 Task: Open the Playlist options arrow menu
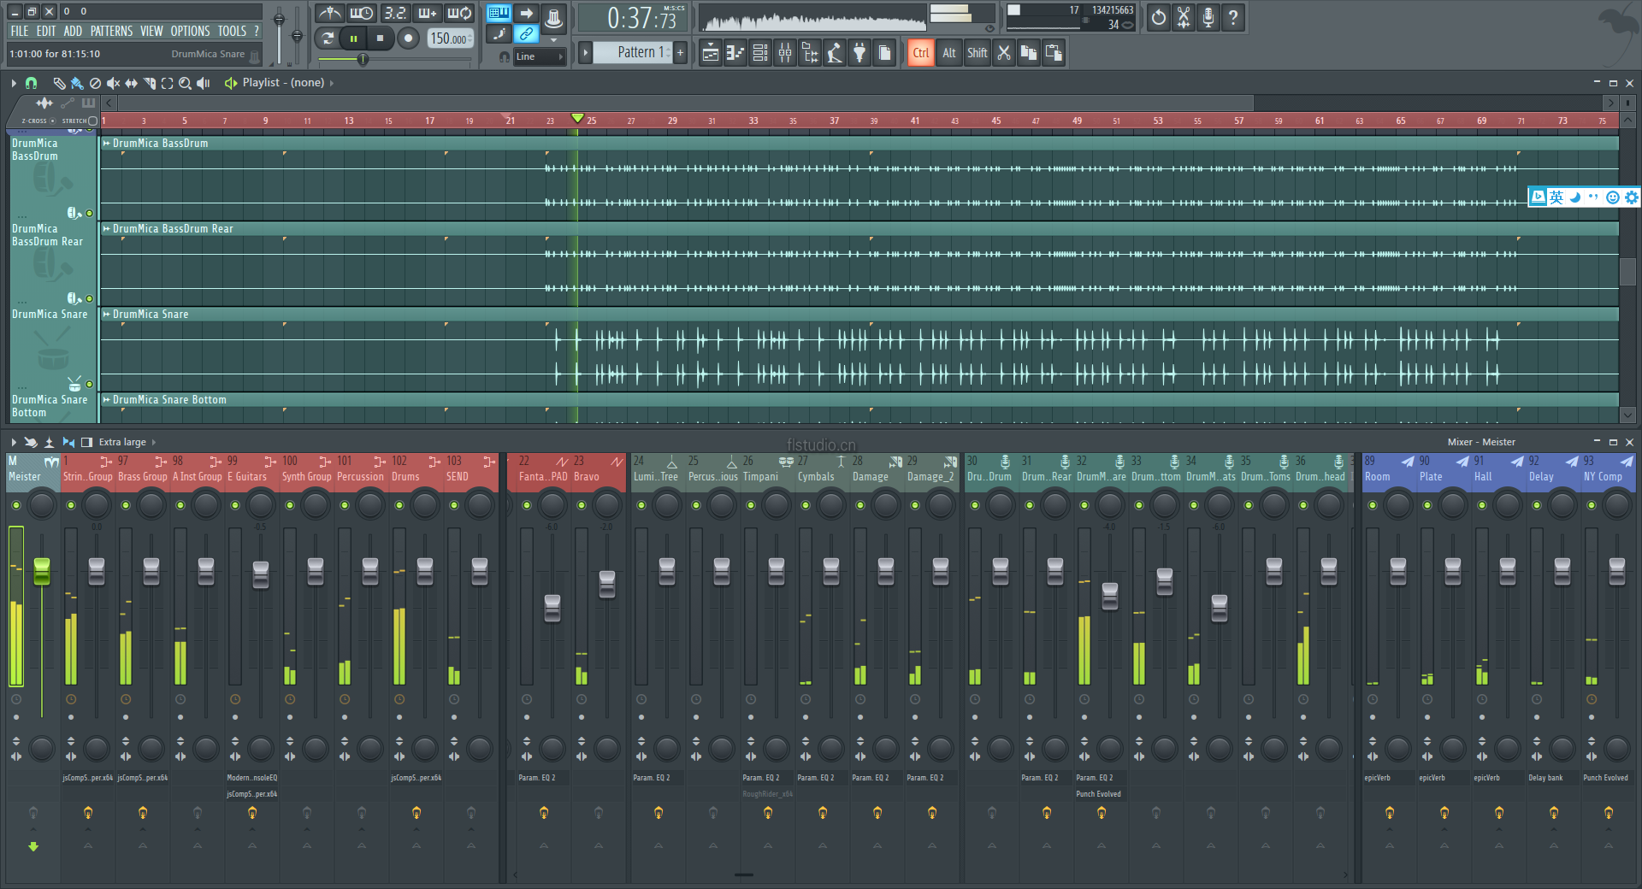pos(13,83)
